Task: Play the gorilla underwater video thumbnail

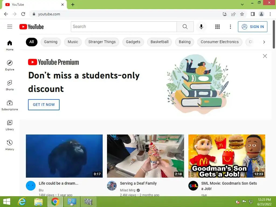Action: [64, 156]
